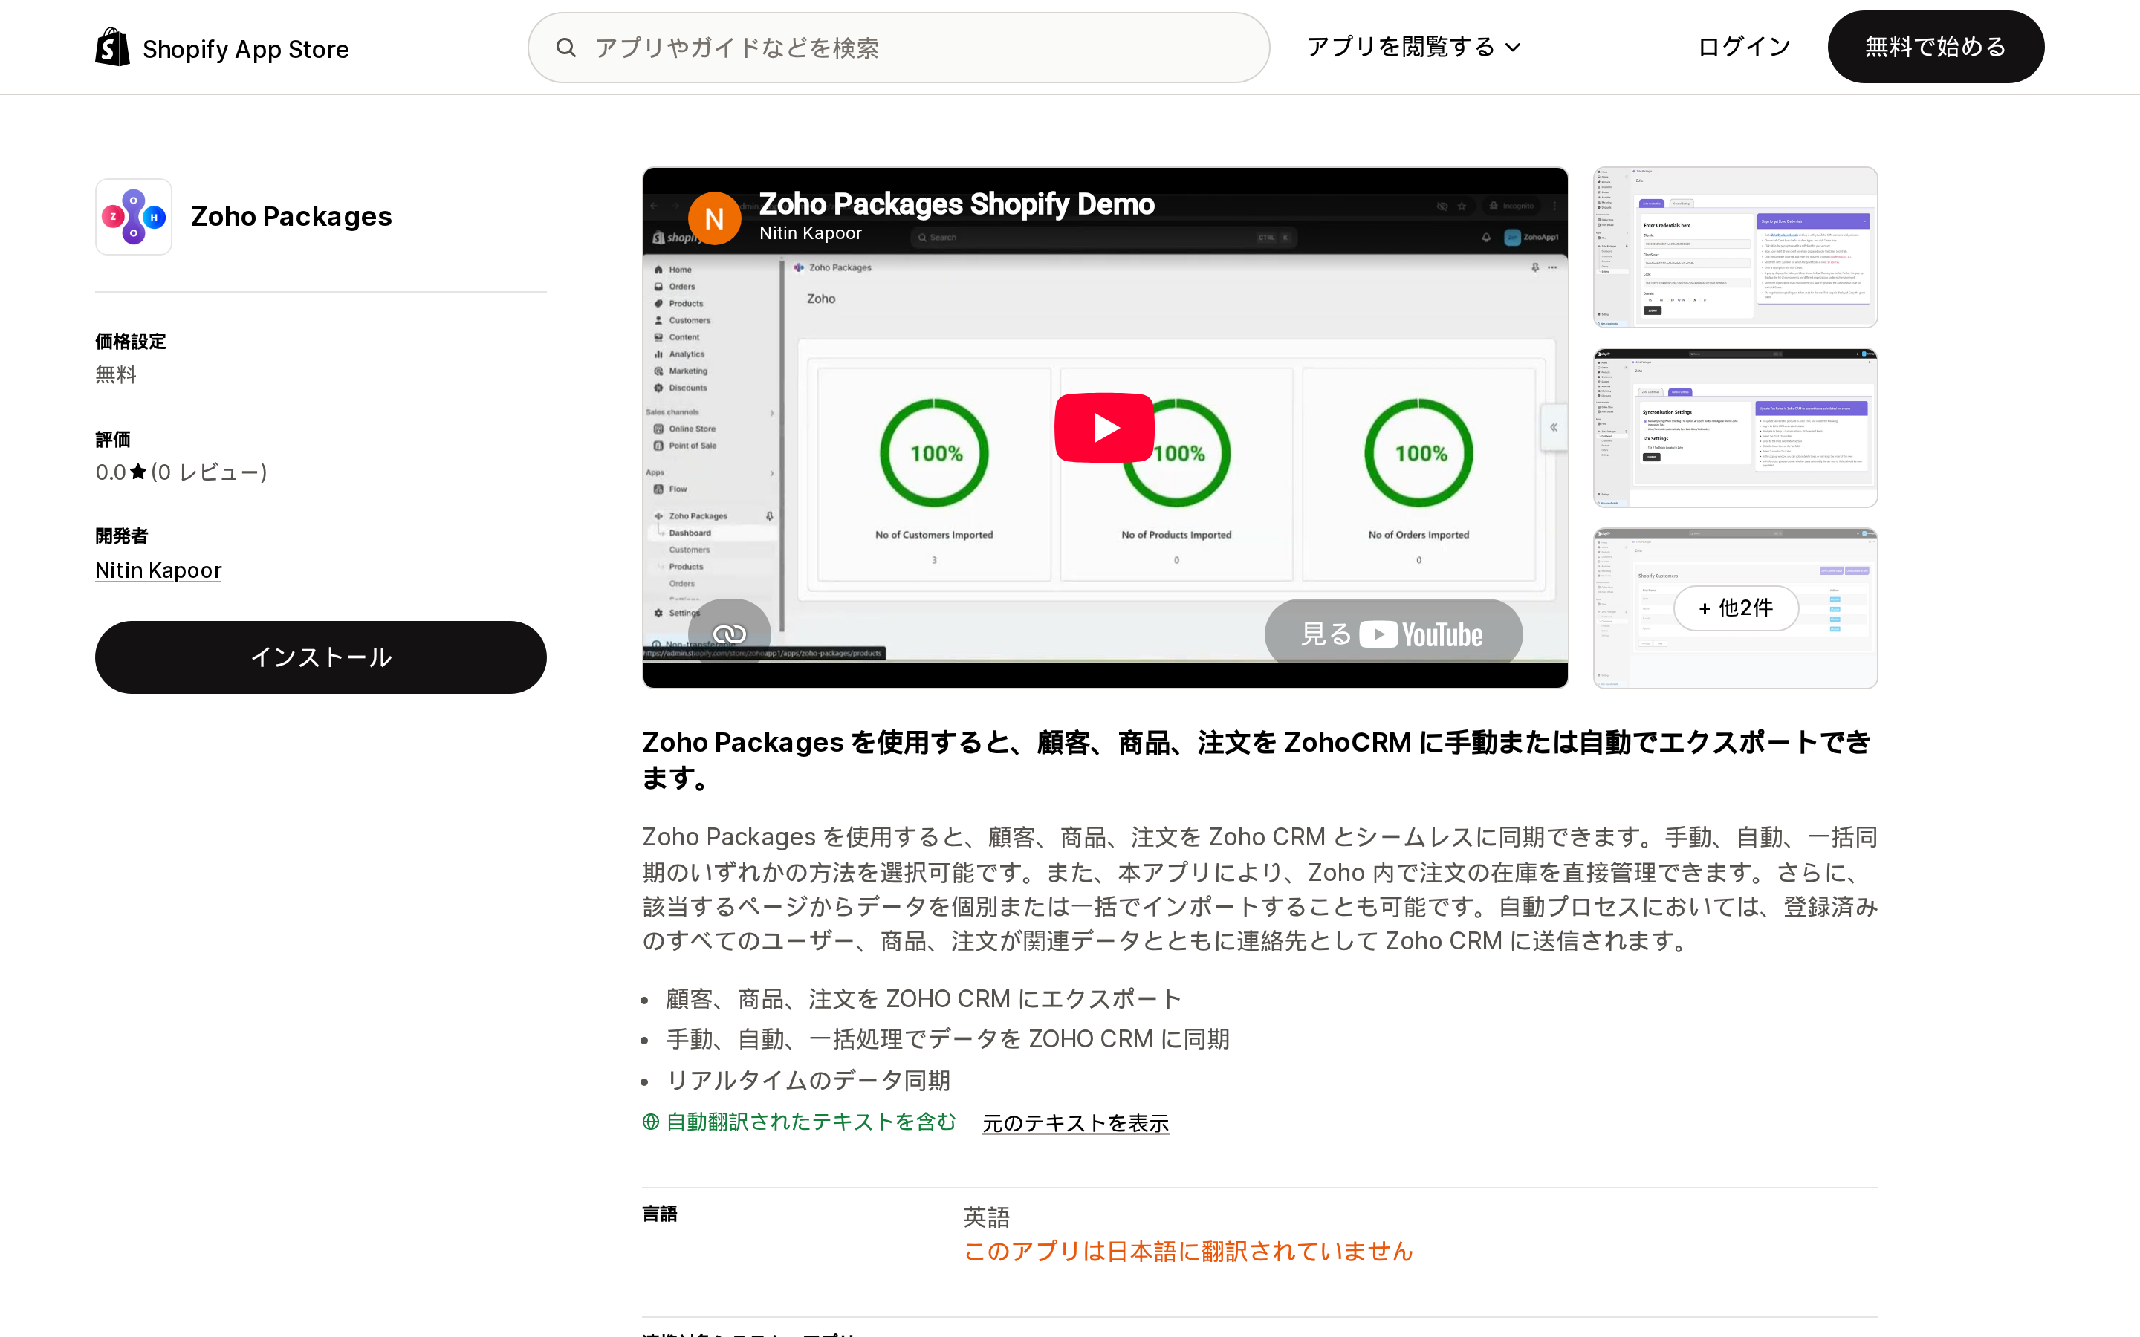The width and height of the screenshot is (2140, 1337).
Task: Click the インストール button
Action: point(321,657)
